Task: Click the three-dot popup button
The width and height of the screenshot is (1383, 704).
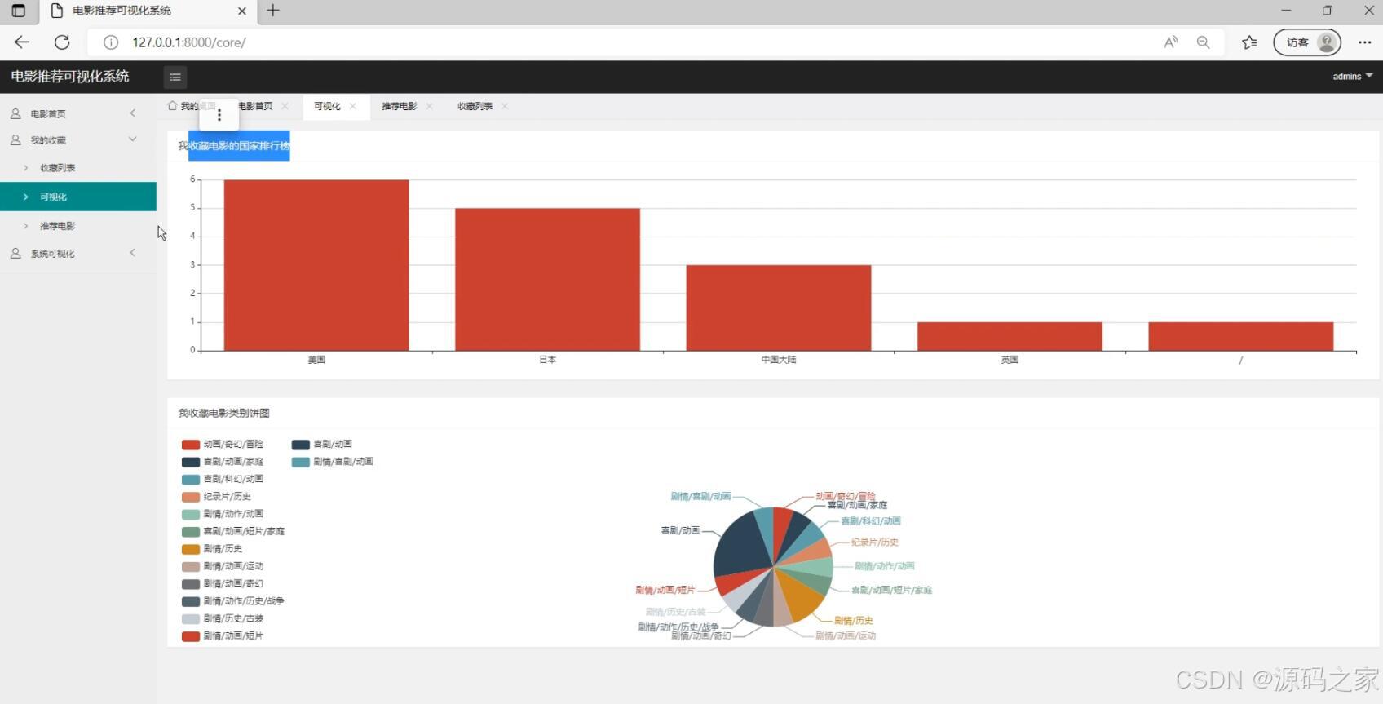Action: 219,115
